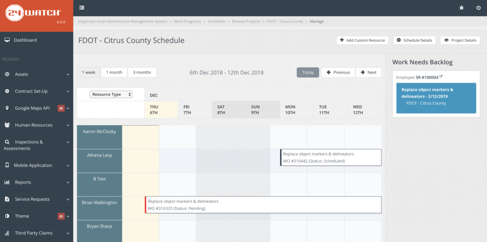
Task: Click the Today button
Action: tap(308, 72)
